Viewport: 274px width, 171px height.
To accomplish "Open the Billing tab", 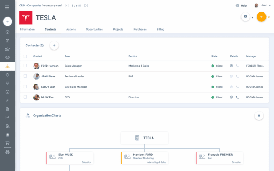I will point(161,29).
